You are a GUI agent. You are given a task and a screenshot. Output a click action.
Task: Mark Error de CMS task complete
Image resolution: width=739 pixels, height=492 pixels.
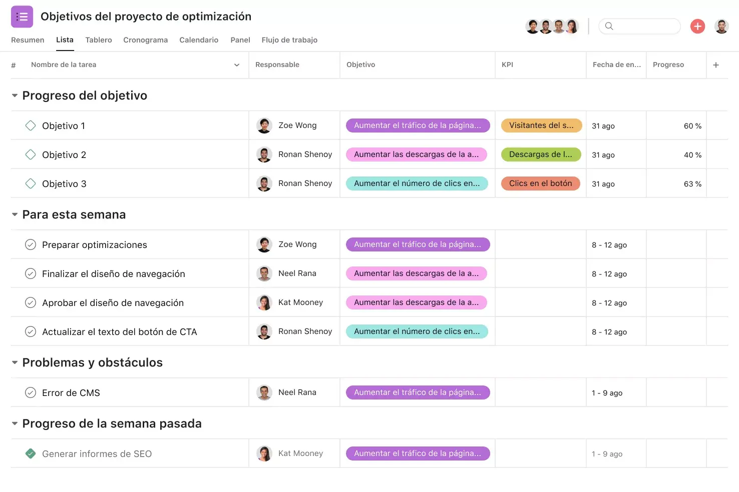31,392
